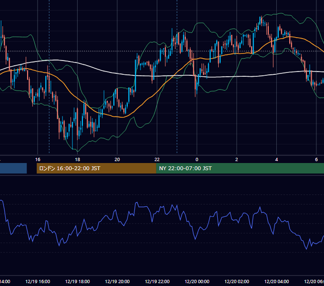Click the 12/19 20:00 date label
The width and height of the screenshot is (324, 286).
[117, 281]
